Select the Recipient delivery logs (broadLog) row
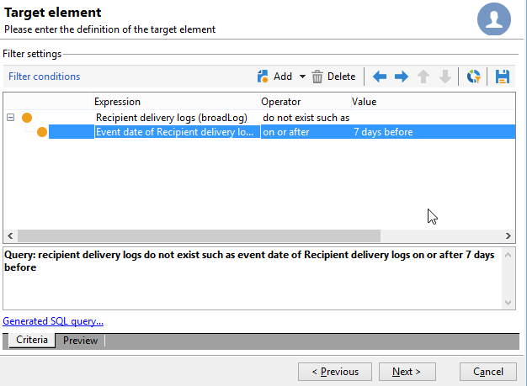The image size is (527, 386). click(x=259, y=118)
